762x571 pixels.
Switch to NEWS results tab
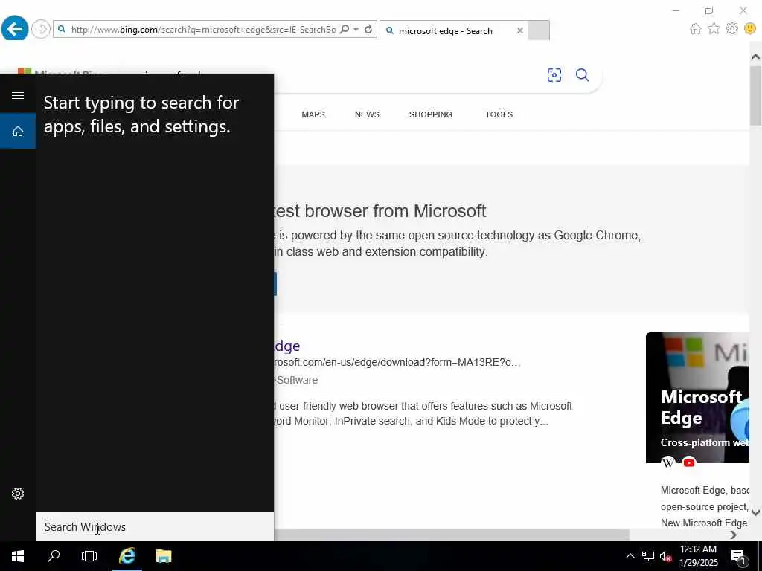pyautogui.click(x=367, y=114)
